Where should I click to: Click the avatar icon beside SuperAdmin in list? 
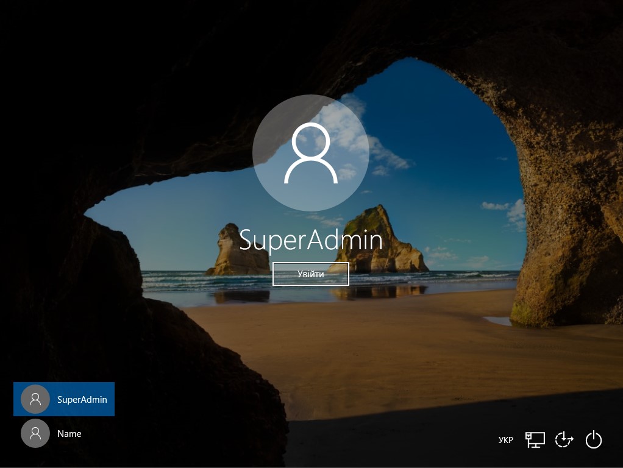point(35,399)
